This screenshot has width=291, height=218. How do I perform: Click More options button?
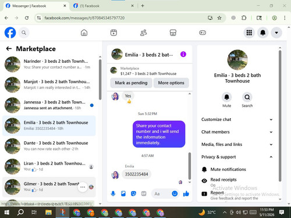pyautogui.click(x=171, y=83)
